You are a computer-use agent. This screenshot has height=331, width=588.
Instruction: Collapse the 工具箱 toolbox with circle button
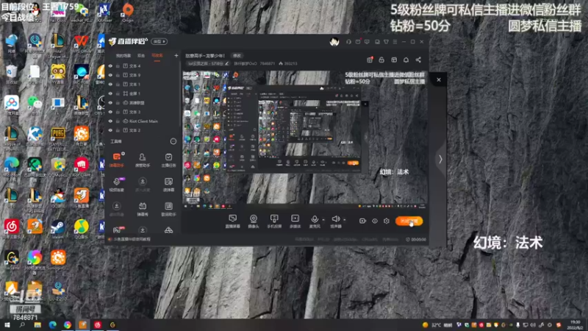(x=173, y=141)
